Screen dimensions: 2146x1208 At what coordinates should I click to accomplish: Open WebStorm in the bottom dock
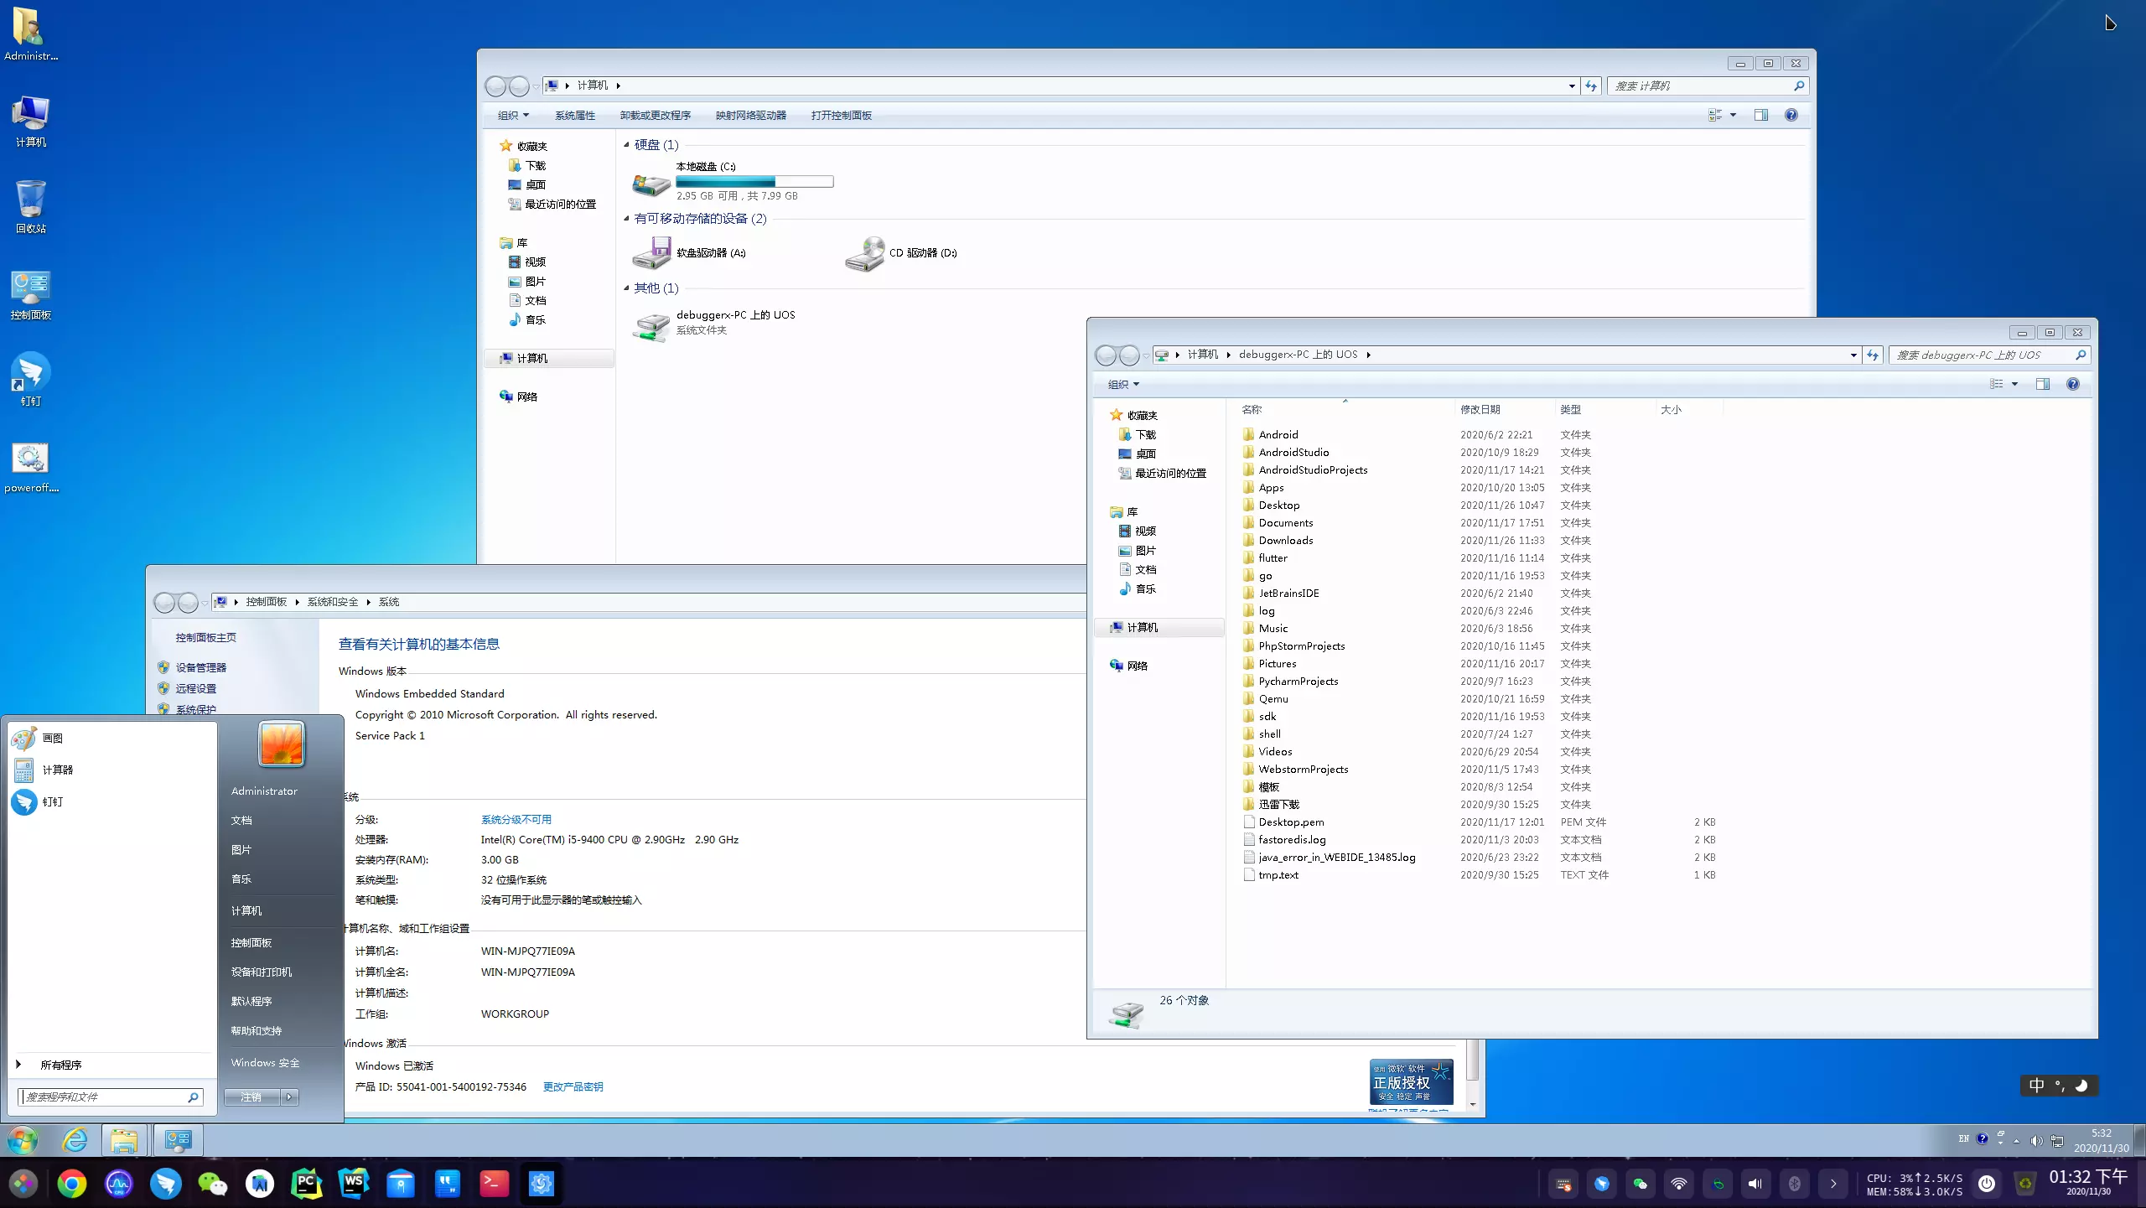pyautogui.click(x=354, y=1184)
